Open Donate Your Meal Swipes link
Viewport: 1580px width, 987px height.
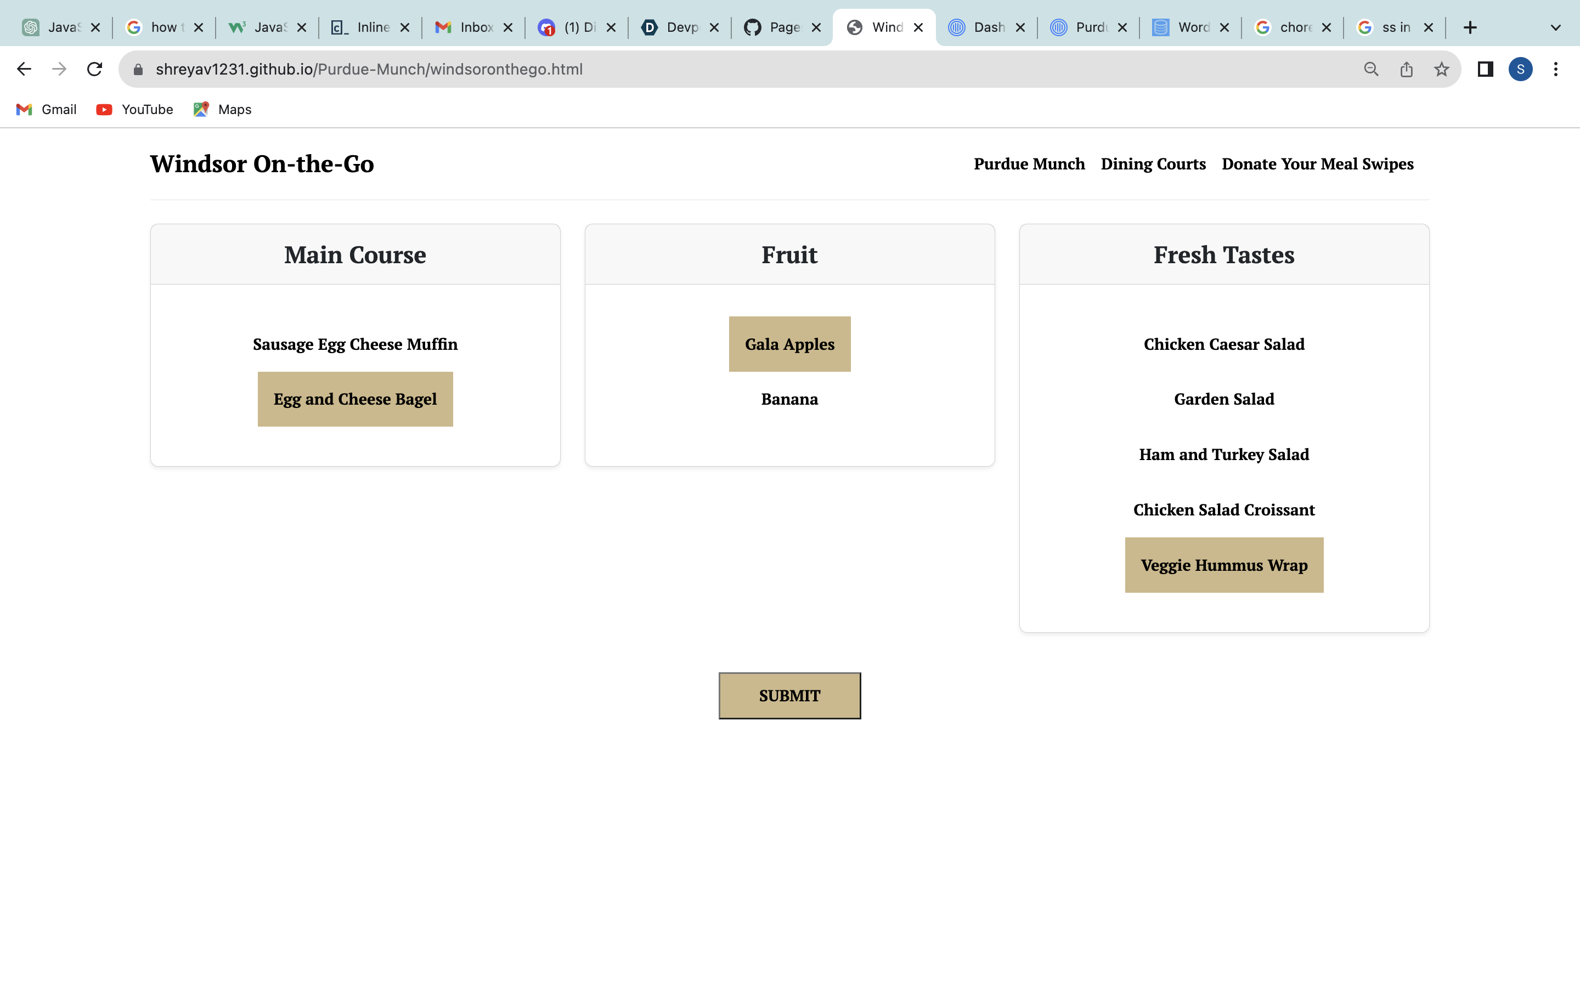pyautogui.click(x=1318, y=164)
